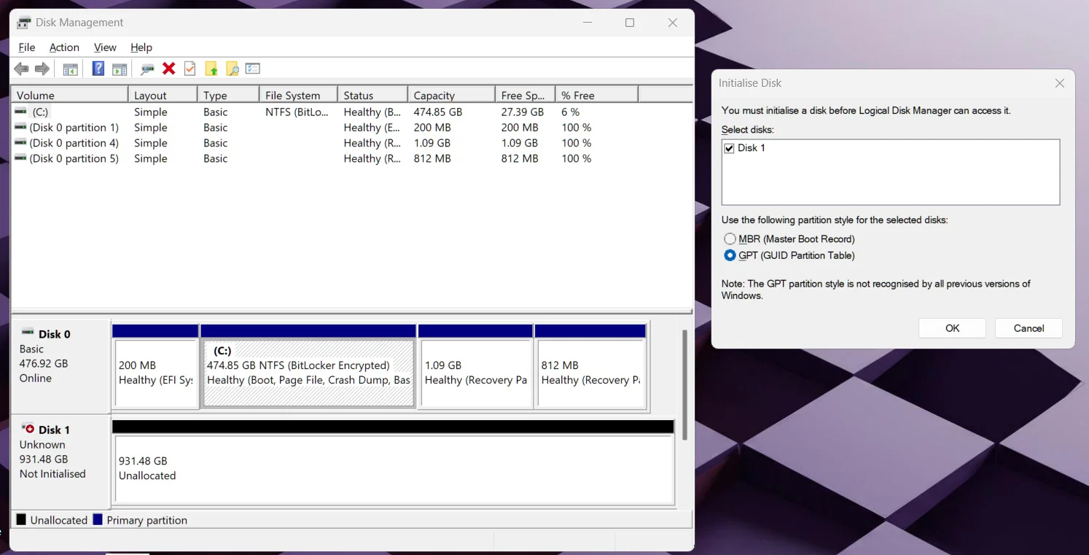
Task: Click the drive connection icon in the toolbar
Action: coord(147,69)
